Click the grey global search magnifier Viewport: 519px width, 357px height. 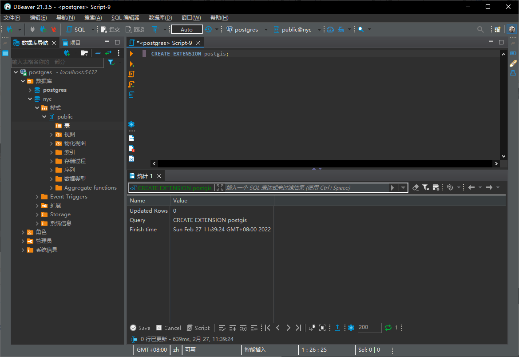[480, 29]
